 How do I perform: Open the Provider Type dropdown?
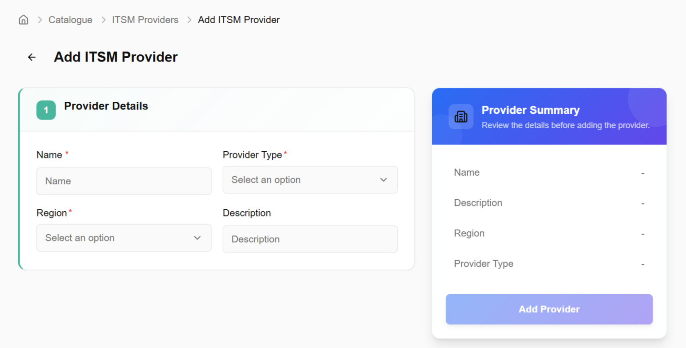(310, 180)
